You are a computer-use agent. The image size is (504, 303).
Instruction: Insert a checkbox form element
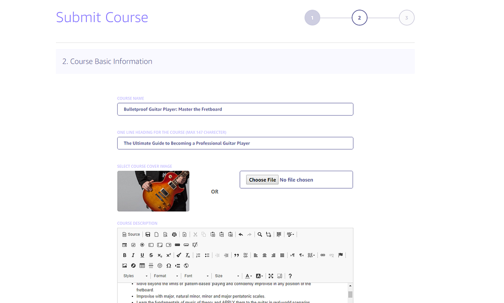point(133,245)
